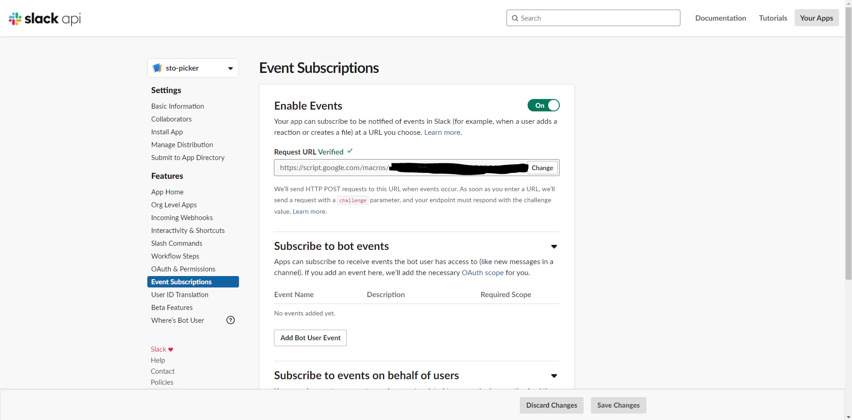Select Interactivity & Shortcuts

(x=188, y=231)
